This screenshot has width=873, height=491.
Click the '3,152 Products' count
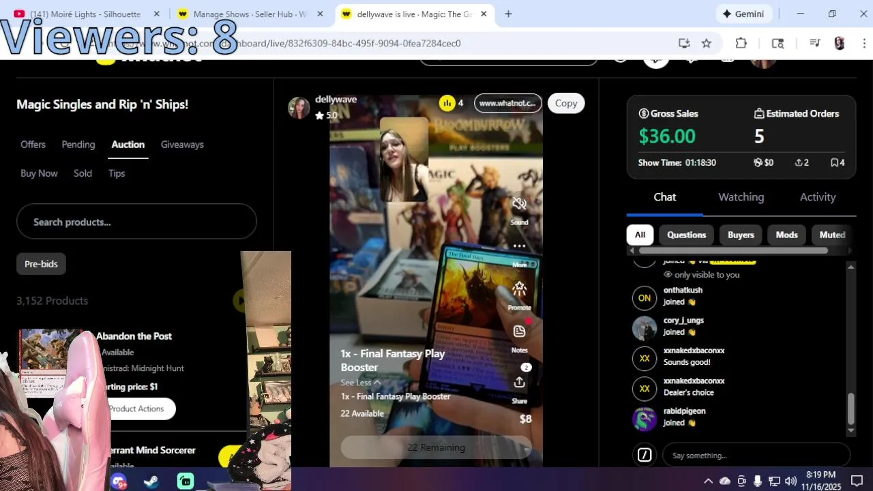[53, 301]
